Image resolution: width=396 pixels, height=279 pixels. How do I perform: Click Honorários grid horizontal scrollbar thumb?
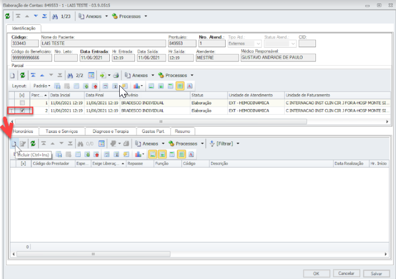93,254
